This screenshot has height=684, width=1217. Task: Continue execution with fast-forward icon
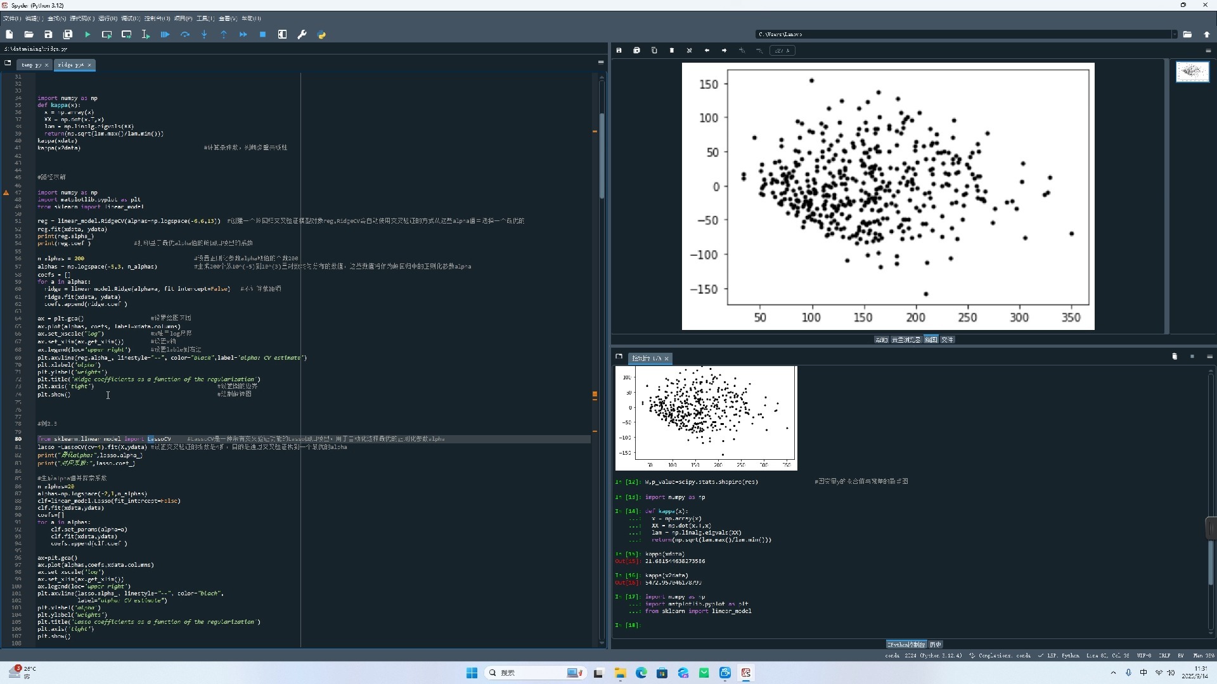pos(243,34)
